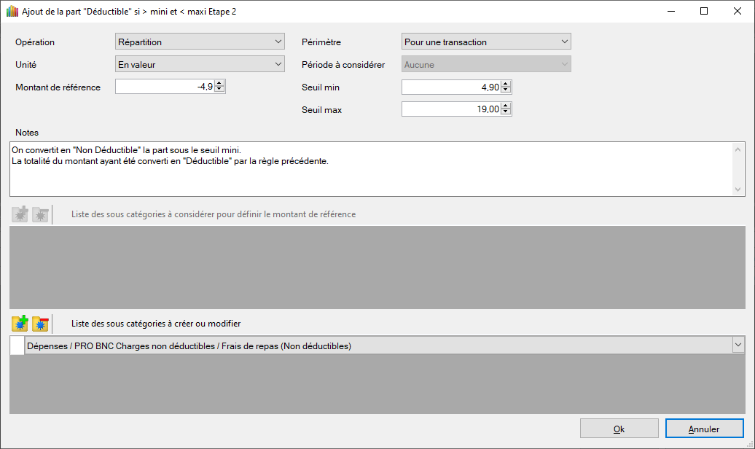Decrease Montant de référence with down arrow
The image size is (755, 449).
pos(220,90)
